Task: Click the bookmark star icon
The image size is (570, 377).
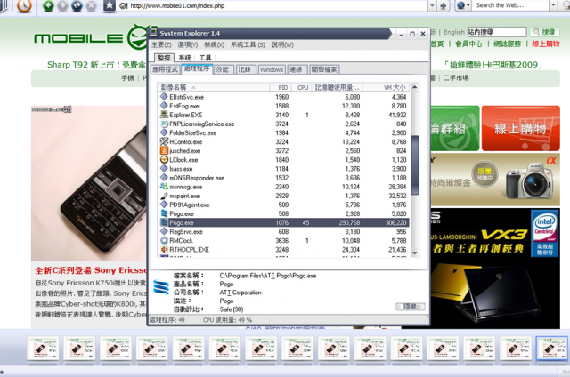Action: (110, 5)
